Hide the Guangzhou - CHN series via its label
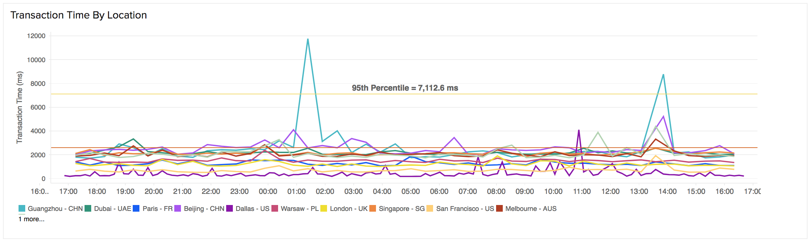This screenshot has width=812, height=242. pyautogui.click(x=55, y=209)
